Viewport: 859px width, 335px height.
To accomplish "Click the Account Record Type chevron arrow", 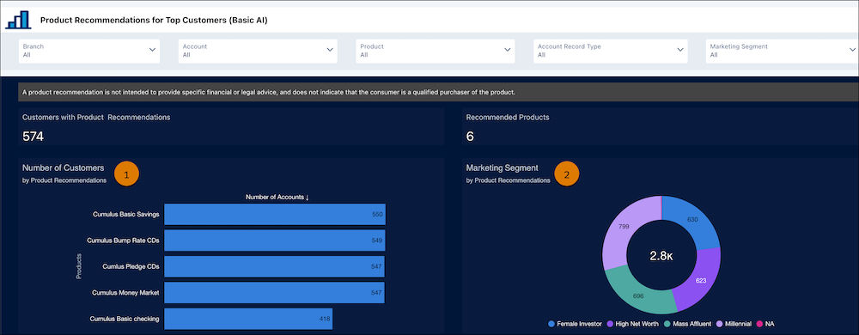I will point(680,50).
